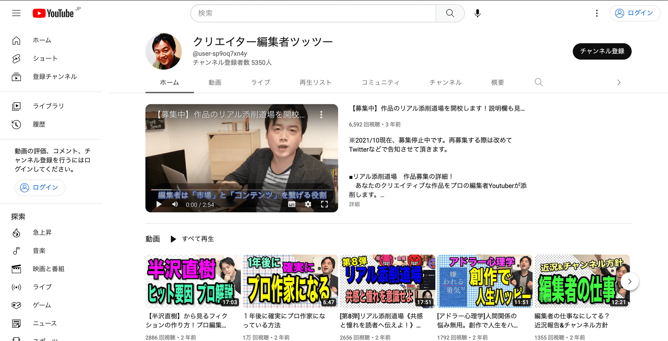Open the 履歴 watch history
Screen dimensions: 668x341
(x=39, y=124)
